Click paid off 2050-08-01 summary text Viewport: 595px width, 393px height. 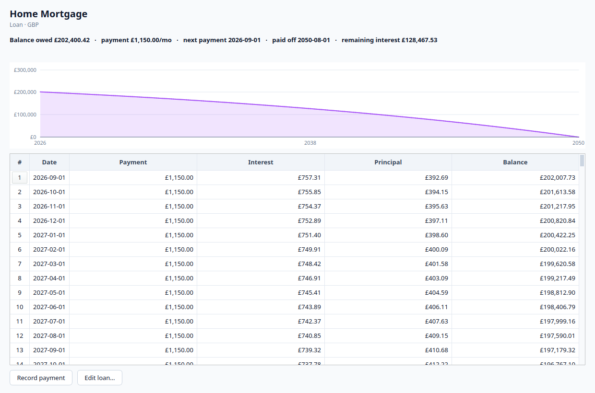(301, 40)
